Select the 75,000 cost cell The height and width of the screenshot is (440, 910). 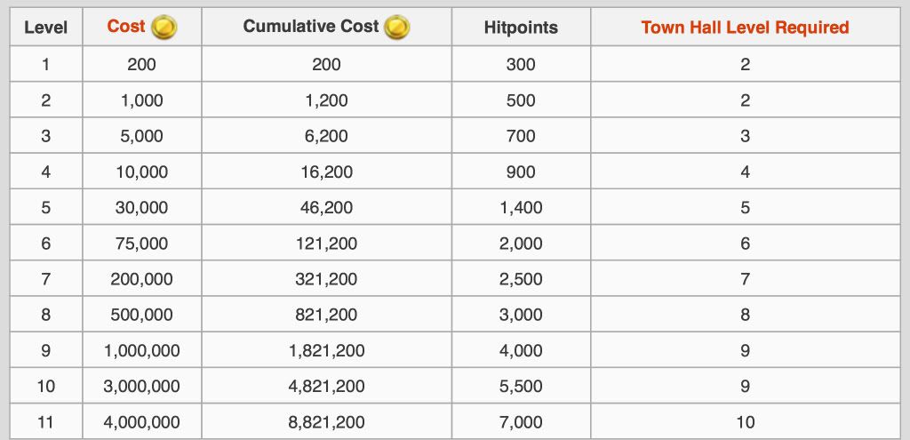142,244
